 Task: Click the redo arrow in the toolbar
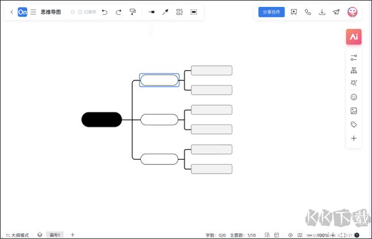tap(118, 11)
